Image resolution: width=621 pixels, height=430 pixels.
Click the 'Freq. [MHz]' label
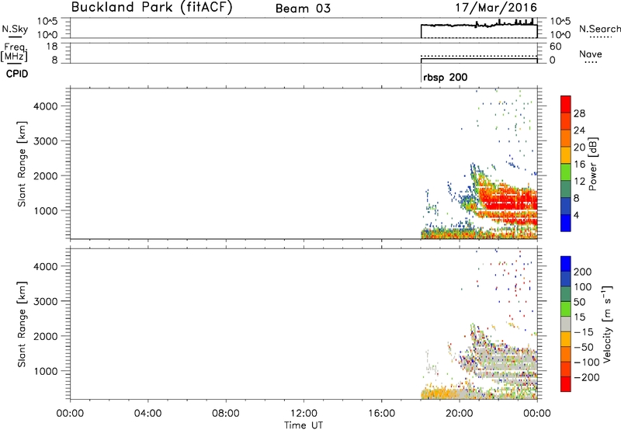click(x=15, y=52)
